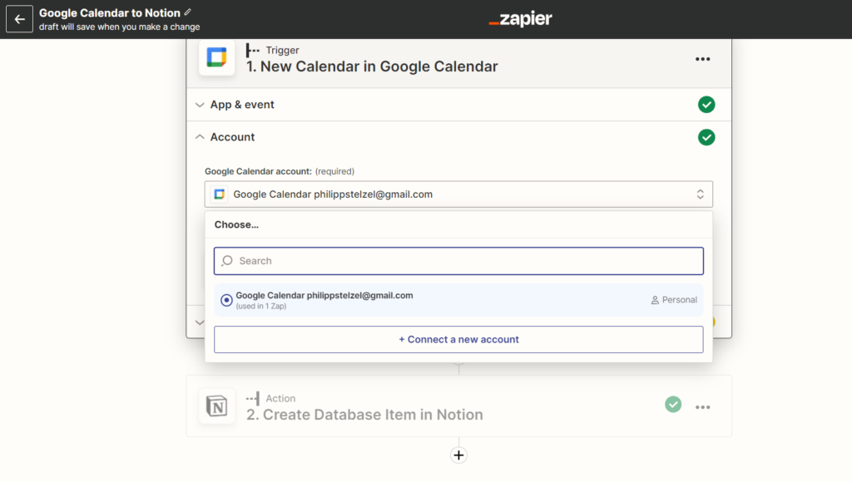This screenshot has width=852, height=482.
Task: Click the draft will save message
Action: point(120,27)
